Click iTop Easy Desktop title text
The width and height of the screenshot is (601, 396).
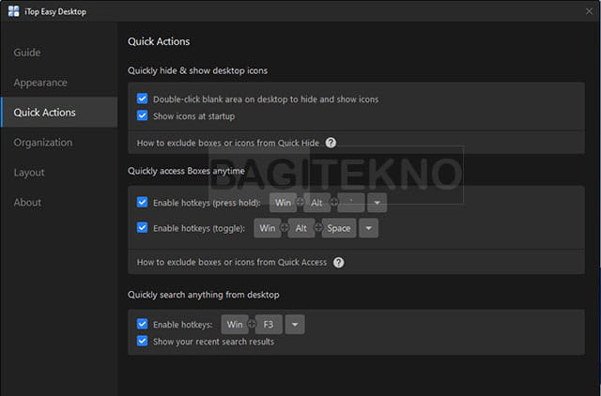pos(55,12)
